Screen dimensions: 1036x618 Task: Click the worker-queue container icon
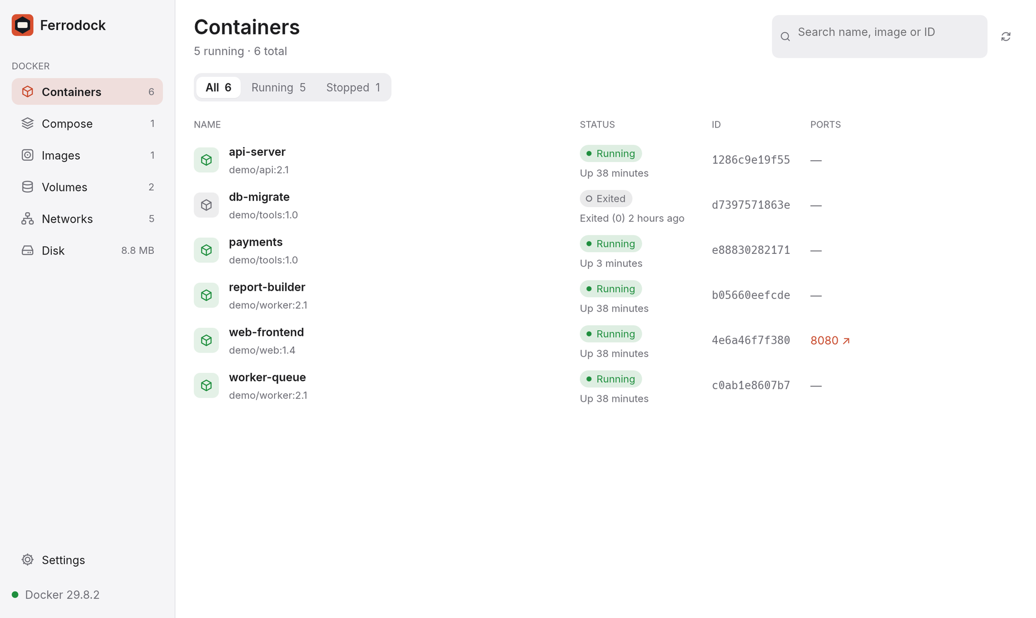tap(206, 386)
